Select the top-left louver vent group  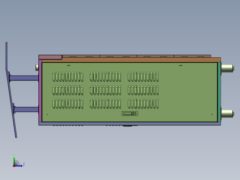click(68, 77)
